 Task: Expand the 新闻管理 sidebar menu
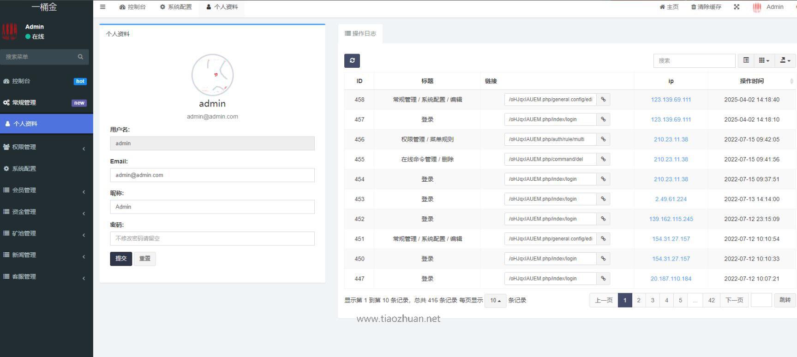[47, 255]
